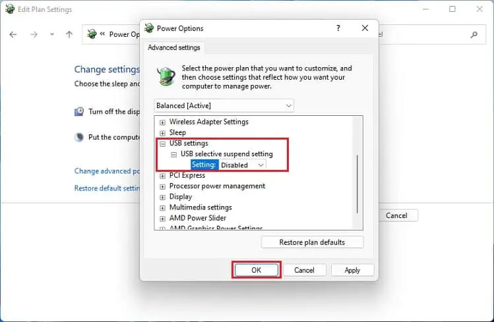Screen dimensions: 494x322
Task: Click Restore default settings link
Action: (107, 188)
